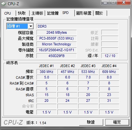Click the CAS# latency 5.0 cell
Screen dimensions: 132x130
[x=46, y=77]
